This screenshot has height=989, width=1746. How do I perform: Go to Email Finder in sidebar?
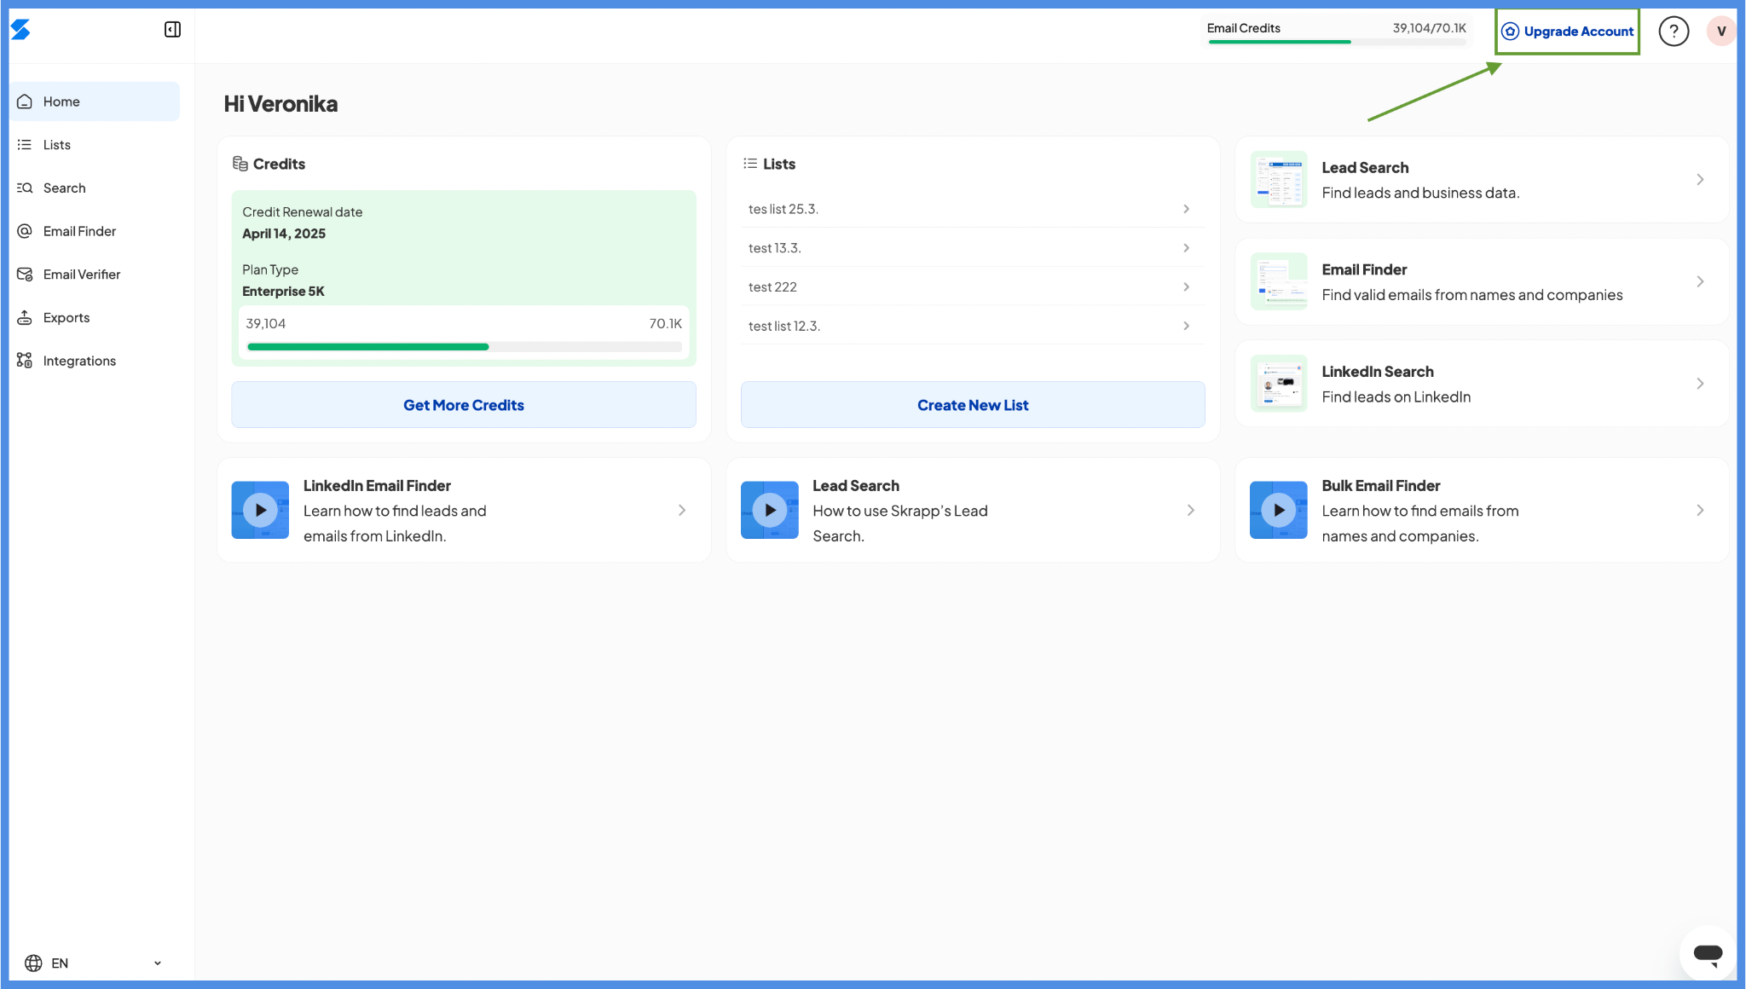[79, 231]
